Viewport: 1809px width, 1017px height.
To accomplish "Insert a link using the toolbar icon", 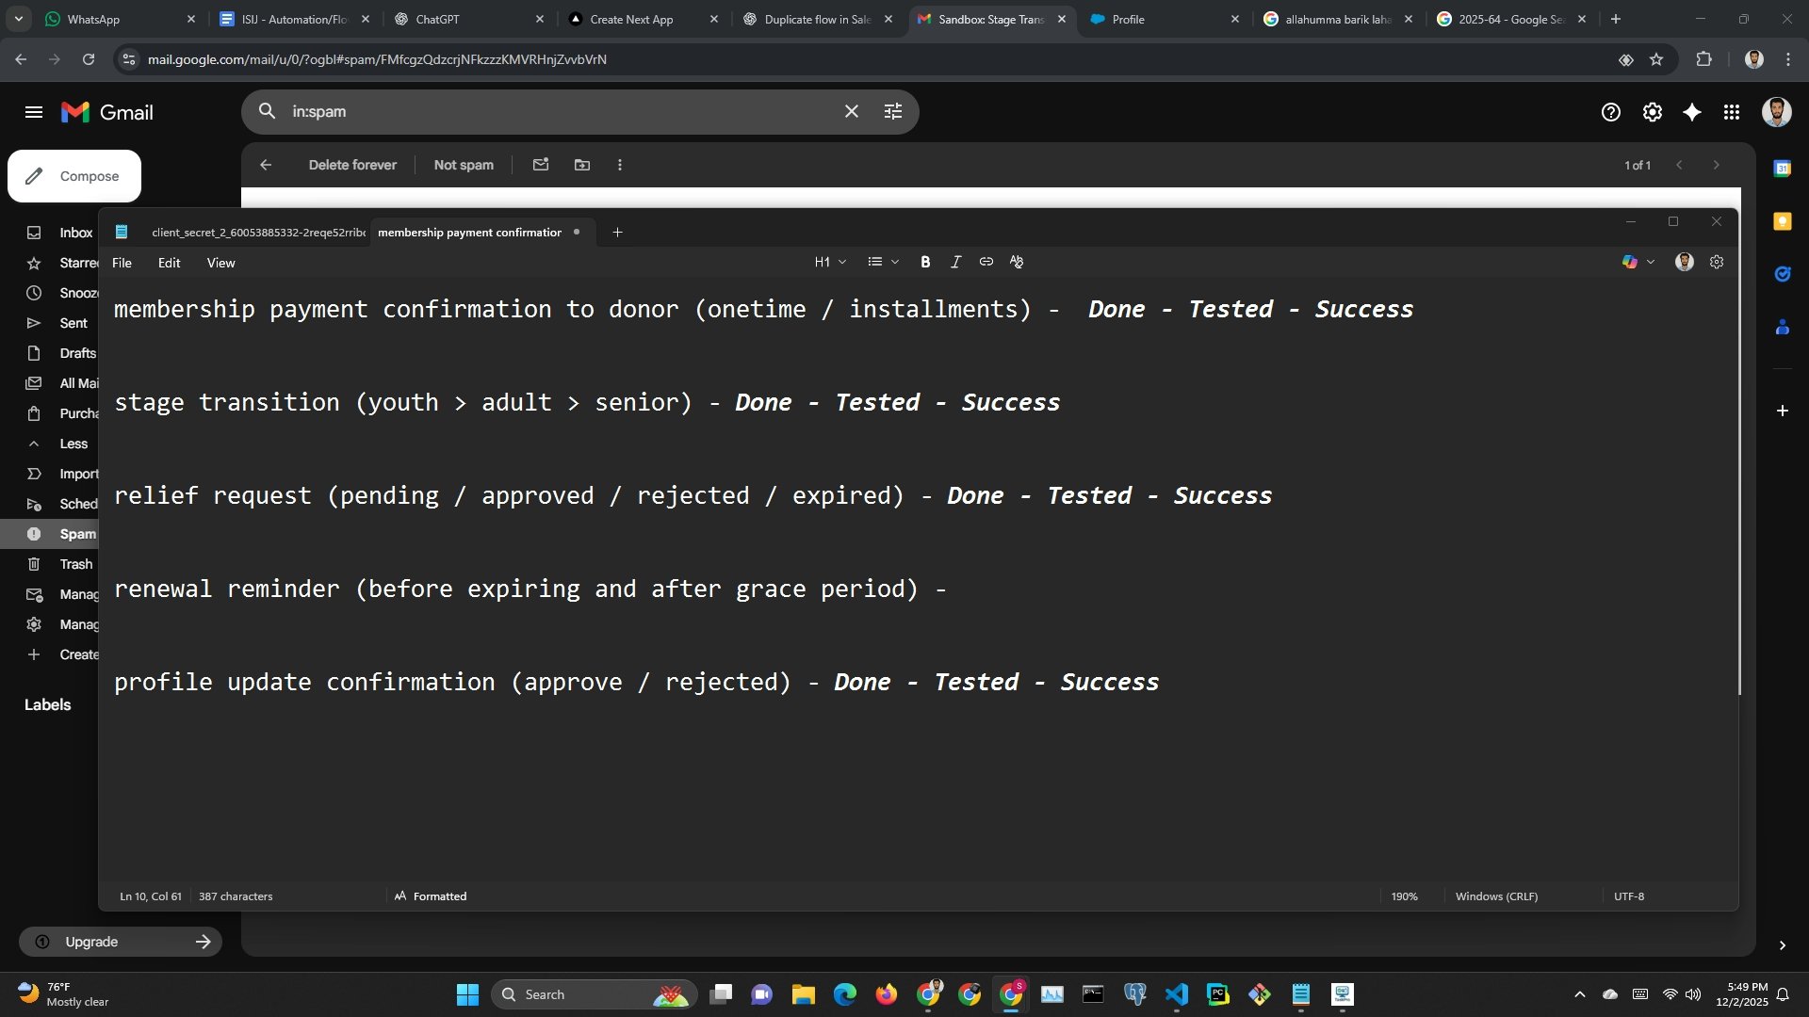I will click(986, 262).
